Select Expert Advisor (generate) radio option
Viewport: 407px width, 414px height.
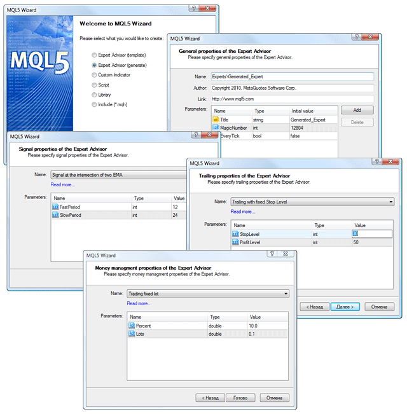(x=94, y=66)
